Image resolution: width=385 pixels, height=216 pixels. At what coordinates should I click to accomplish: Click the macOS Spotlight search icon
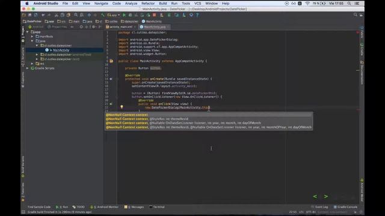click(349, 4)
